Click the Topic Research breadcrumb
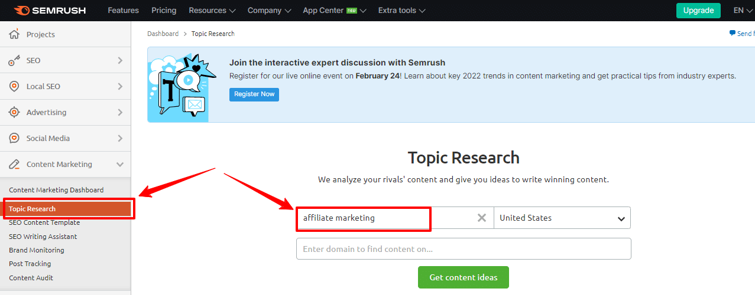The image size is (755, 295). (x=213, y=34)
